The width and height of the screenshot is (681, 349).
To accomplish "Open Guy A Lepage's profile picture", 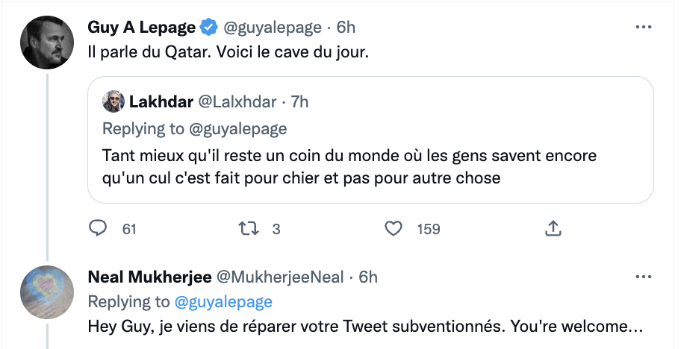I will click(x=47, y=43).
